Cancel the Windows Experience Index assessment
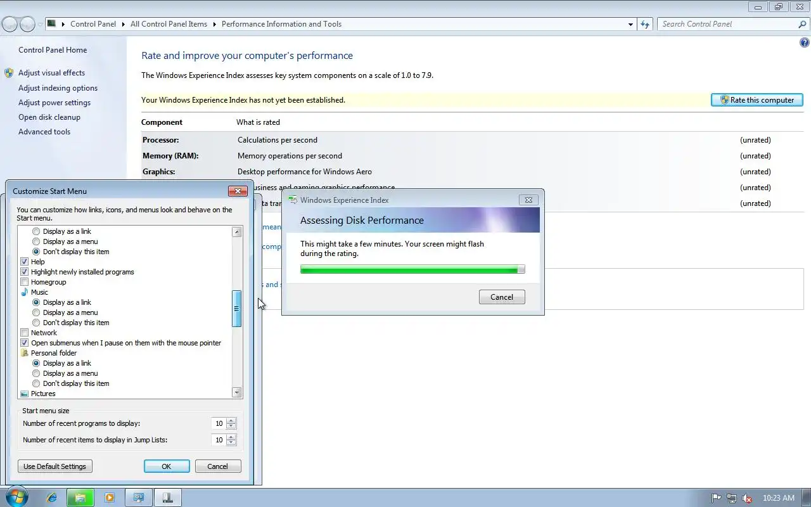Image resolution: width=811 pixels, height=507 pixels. point(502,297)
